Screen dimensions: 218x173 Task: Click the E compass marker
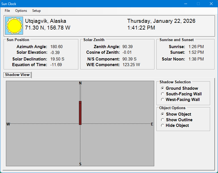point(152,124)
